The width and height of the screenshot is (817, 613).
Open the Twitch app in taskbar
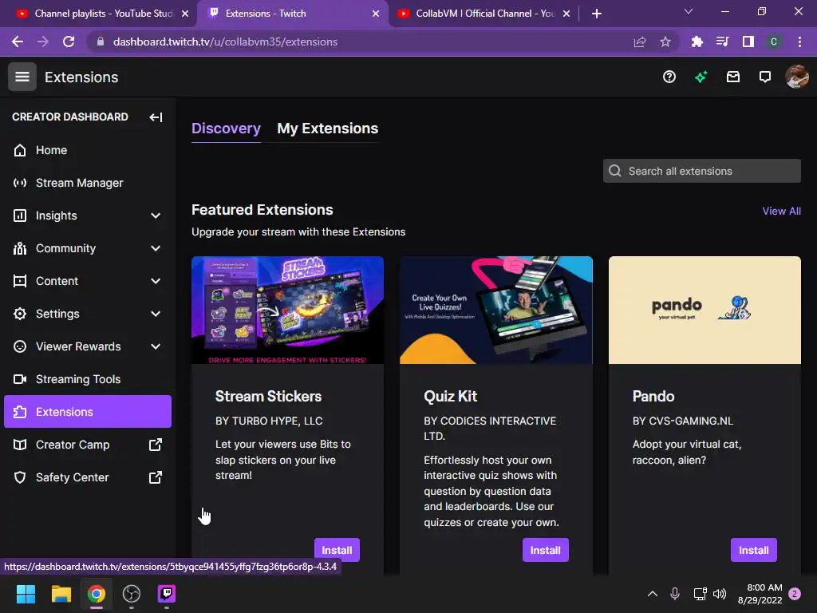coord(167,594)
